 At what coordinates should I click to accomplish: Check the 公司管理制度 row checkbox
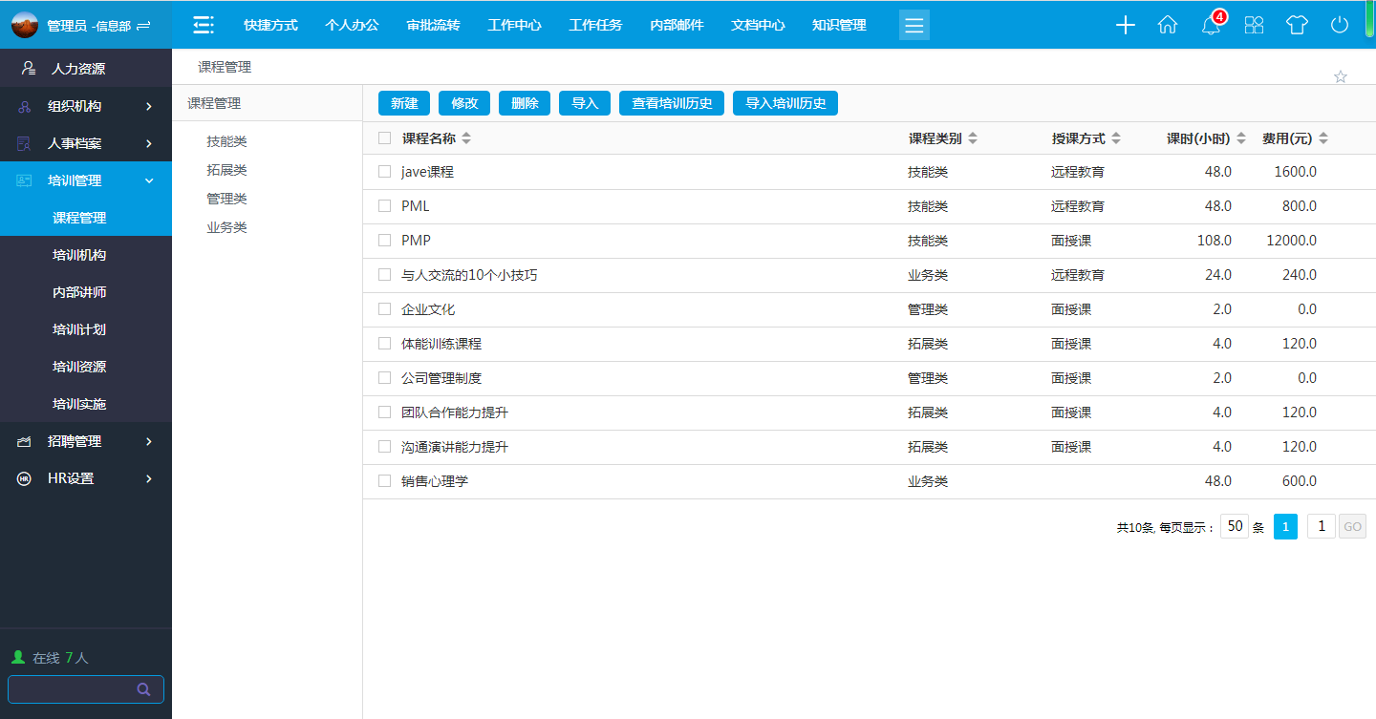click(x=384, y=378)
